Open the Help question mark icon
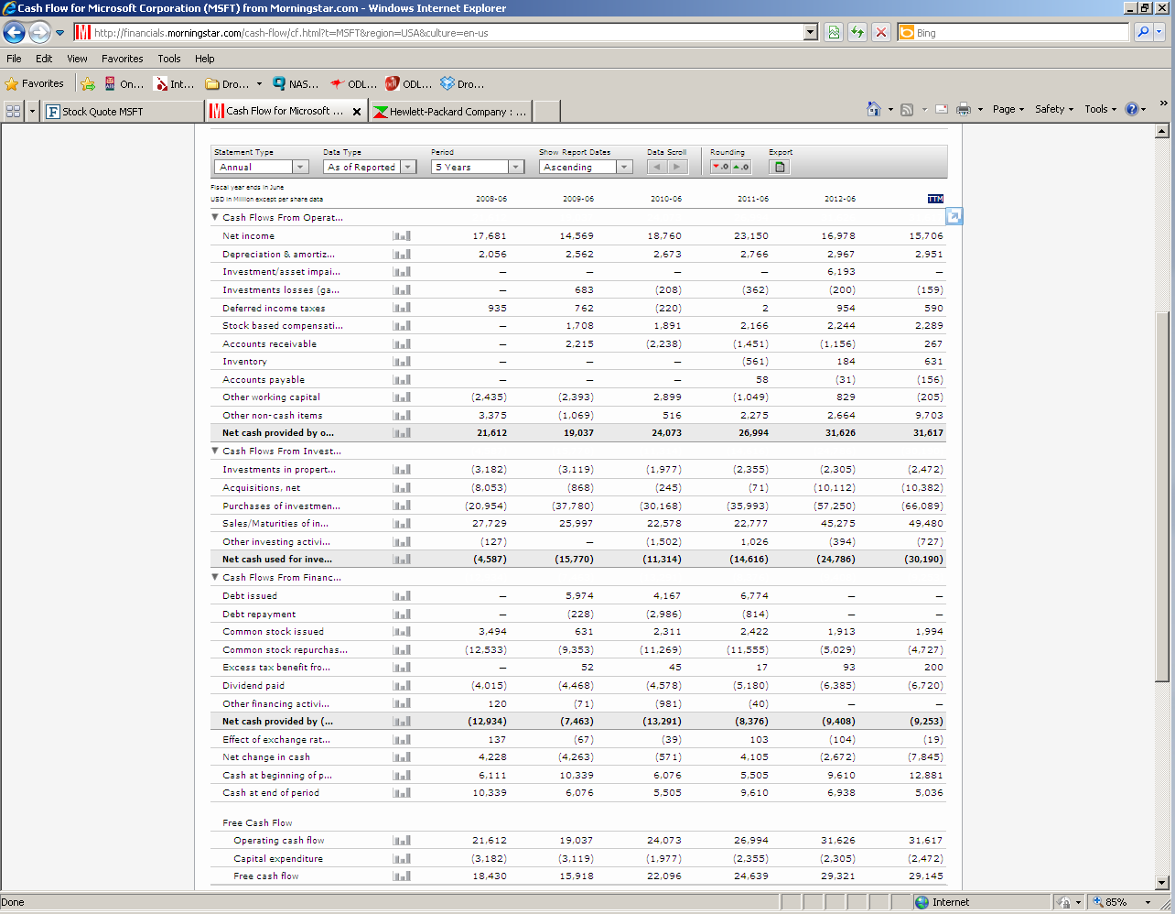Image resolution: width=1175 pixels, height=914 pixels. (x=1132, y=109)
